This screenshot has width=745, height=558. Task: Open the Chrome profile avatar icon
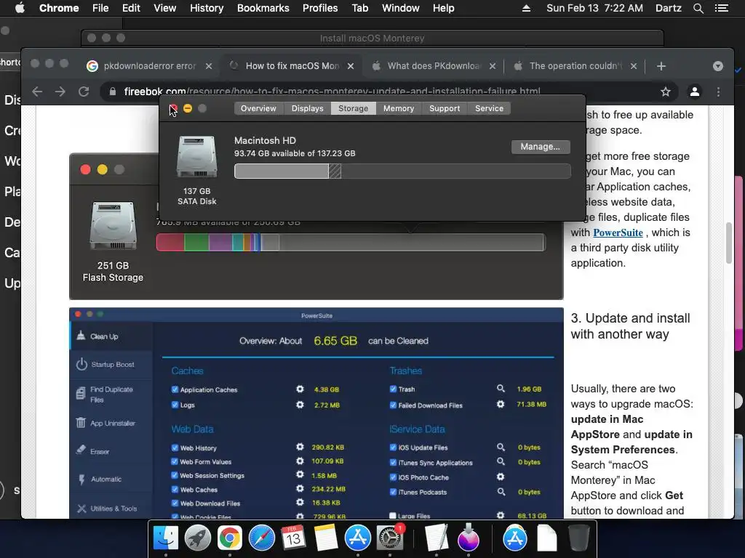point(695,92)
